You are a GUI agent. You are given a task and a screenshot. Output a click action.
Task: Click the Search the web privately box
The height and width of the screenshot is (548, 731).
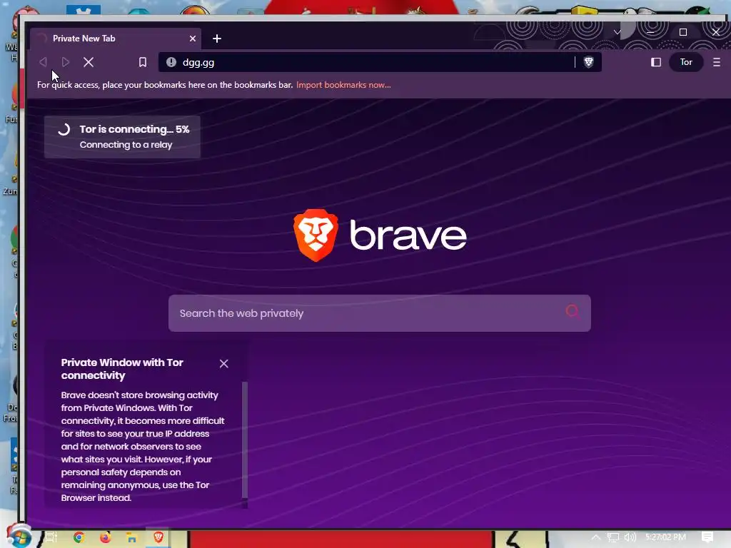(x=380, y=313)
